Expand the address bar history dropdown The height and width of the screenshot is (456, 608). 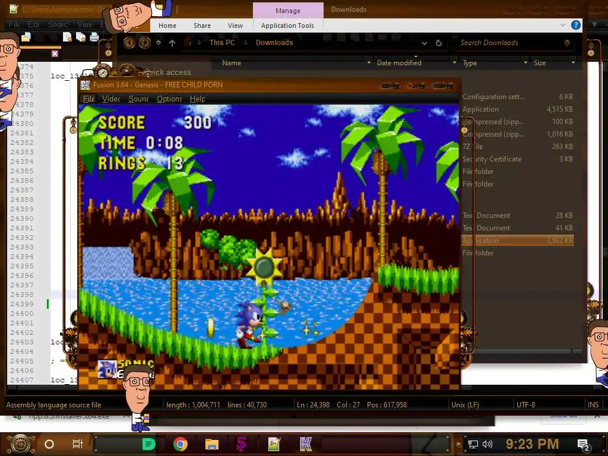click(x=425, y=43)
